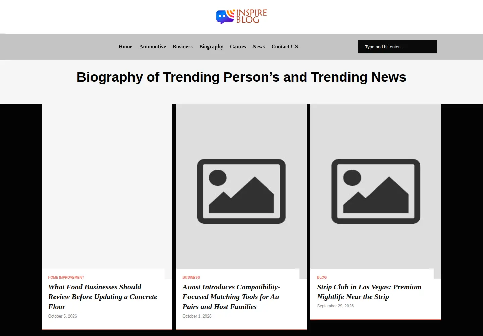Open the BUSINESS category label on the Auost card
The width and height of the screenshot is (483, 336).
point(191,278)
